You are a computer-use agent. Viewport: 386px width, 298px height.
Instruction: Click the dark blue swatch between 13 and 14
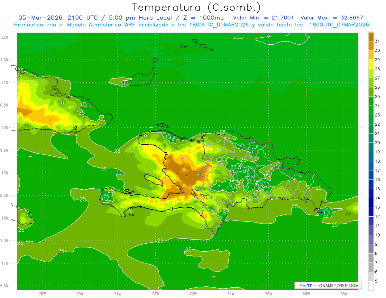click(371, 203)
